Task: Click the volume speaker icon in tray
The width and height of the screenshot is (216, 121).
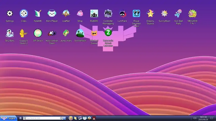Action: pyautogui.click(x=194, y=118)
